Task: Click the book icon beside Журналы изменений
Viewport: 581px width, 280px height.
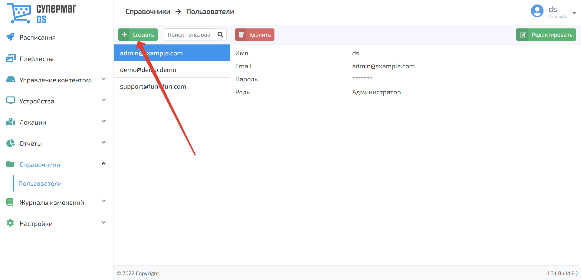Action: [10, 202]
